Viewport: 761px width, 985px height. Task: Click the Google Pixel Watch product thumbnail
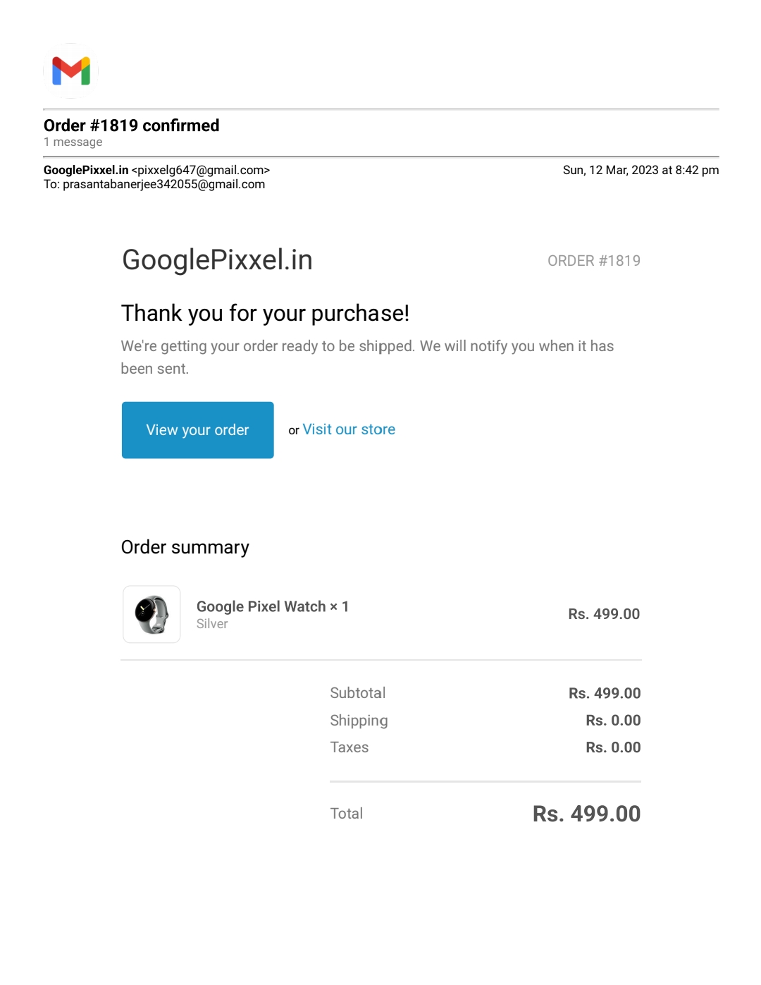coord(151,614)
